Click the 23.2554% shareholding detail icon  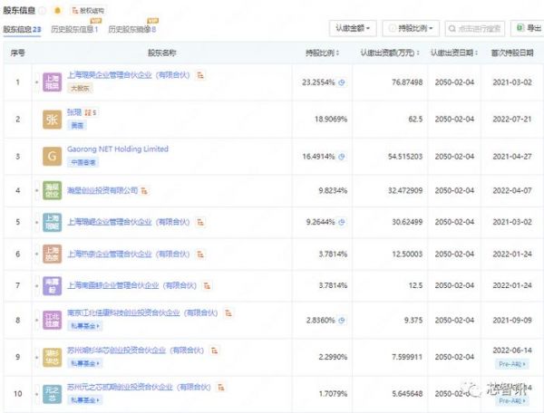point(341,82)
